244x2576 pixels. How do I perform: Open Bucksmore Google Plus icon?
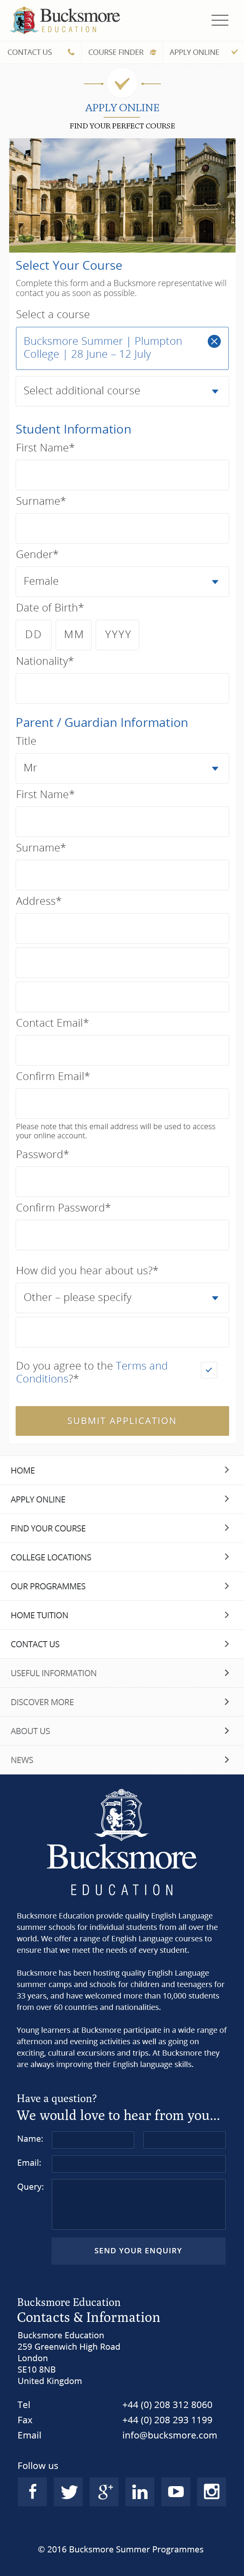104,2491
